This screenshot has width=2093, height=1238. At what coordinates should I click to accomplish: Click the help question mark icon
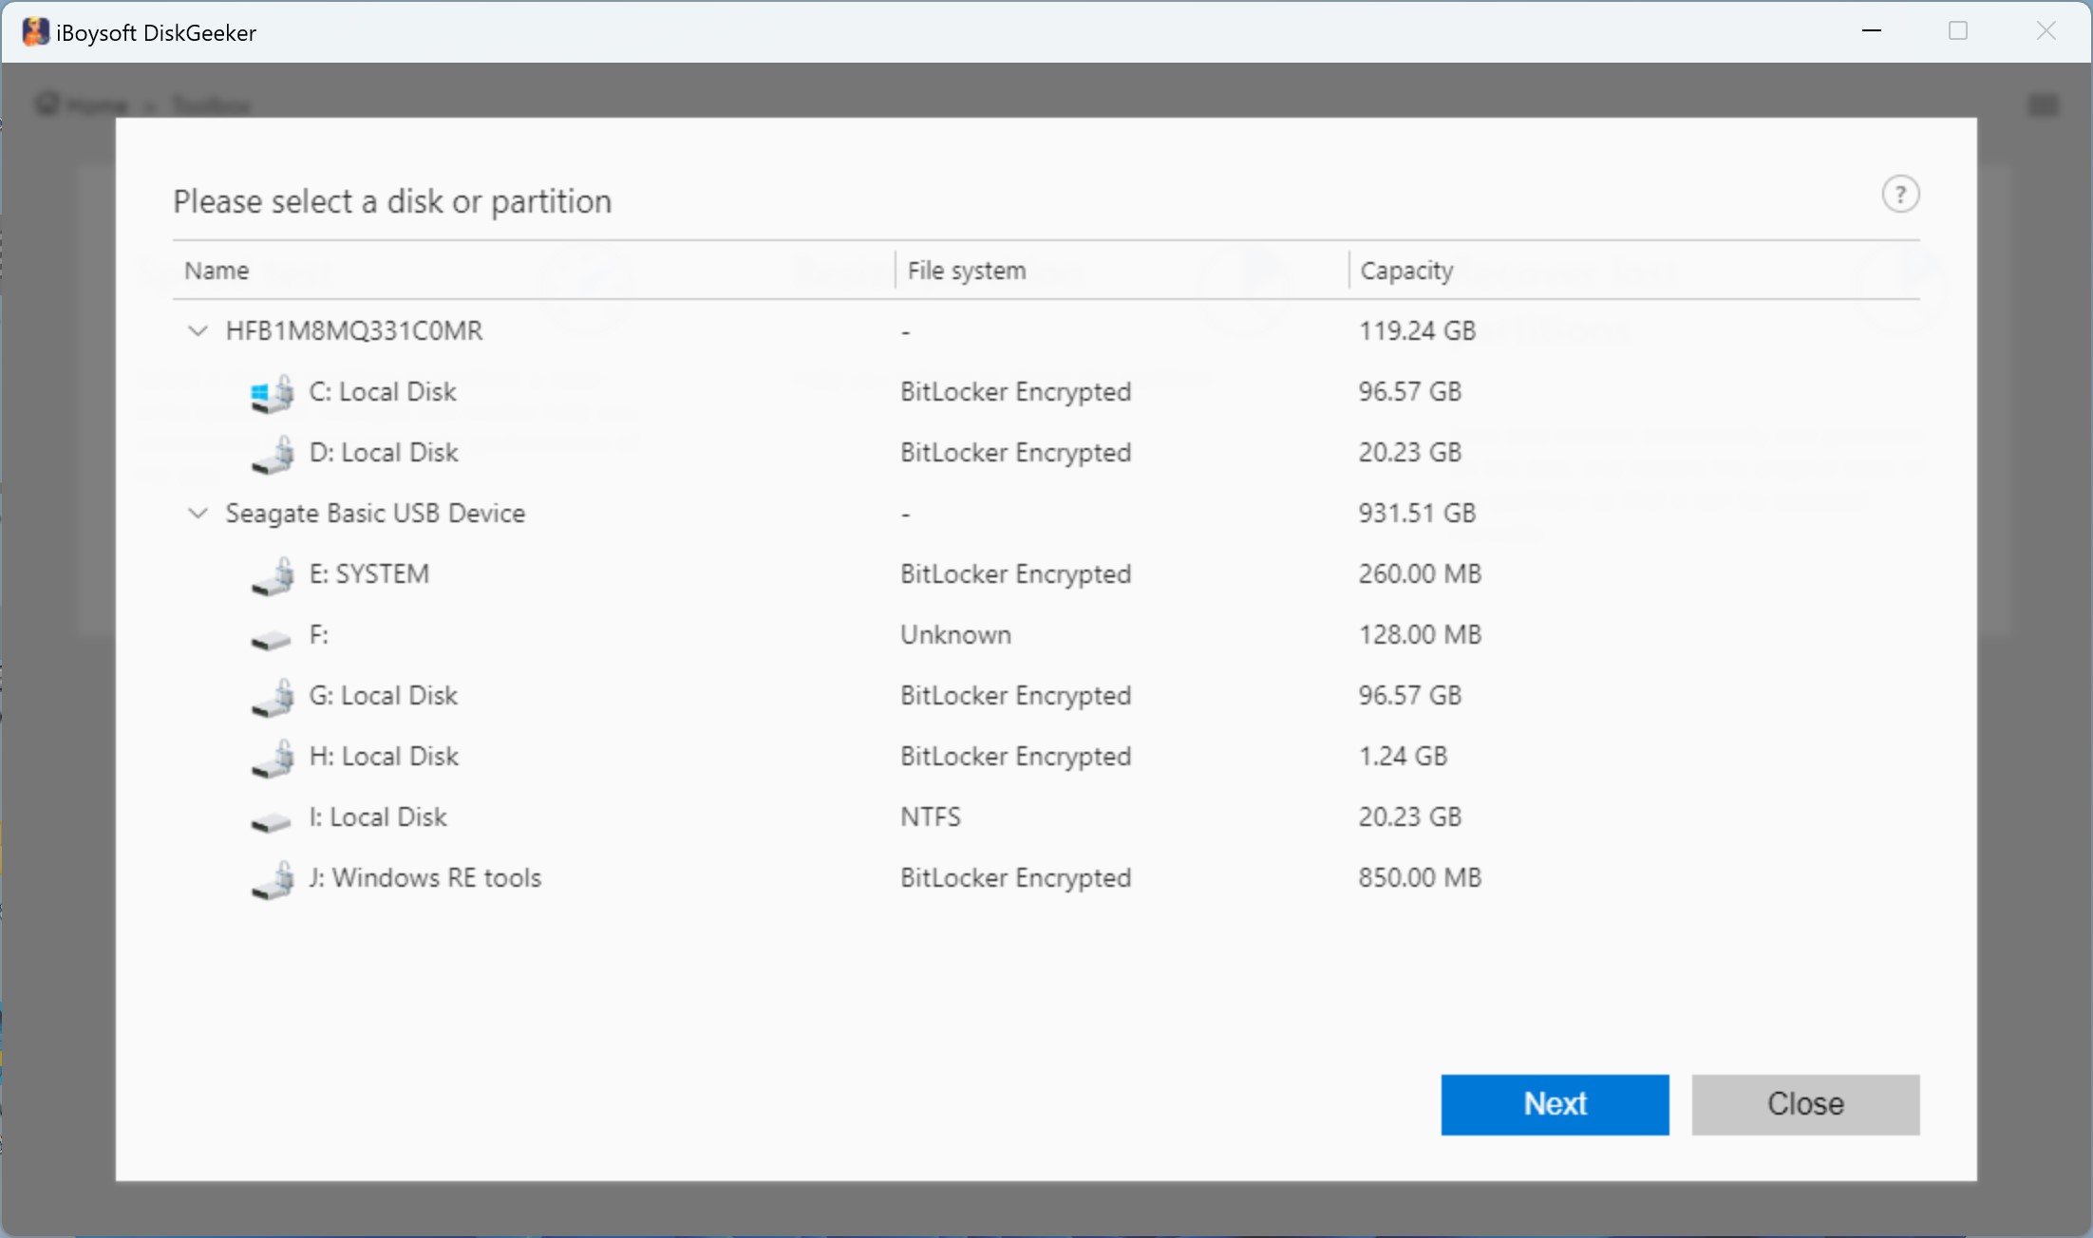tap(1900, 195)
